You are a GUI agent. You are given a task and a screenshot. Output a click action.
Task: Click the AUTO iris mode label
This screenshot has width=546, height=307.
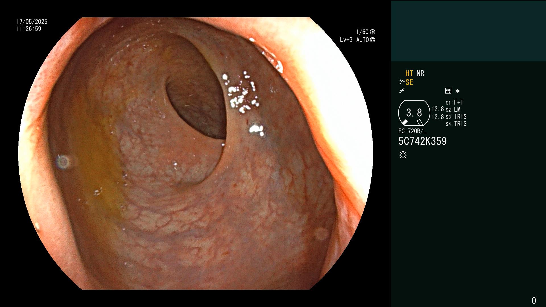click(x=363, y=40)
